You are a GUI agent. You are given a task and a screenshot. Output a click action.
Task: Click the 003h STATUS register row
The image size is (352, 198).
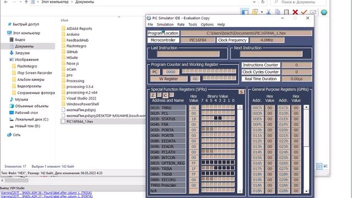point(168,119)
